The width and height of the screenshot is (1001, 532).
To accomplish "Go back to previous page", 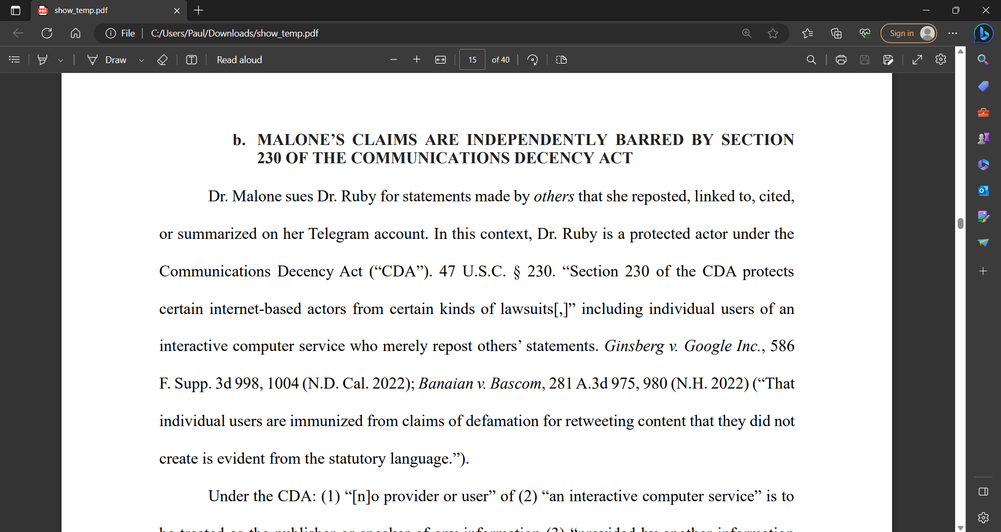I will coord(18,33).
